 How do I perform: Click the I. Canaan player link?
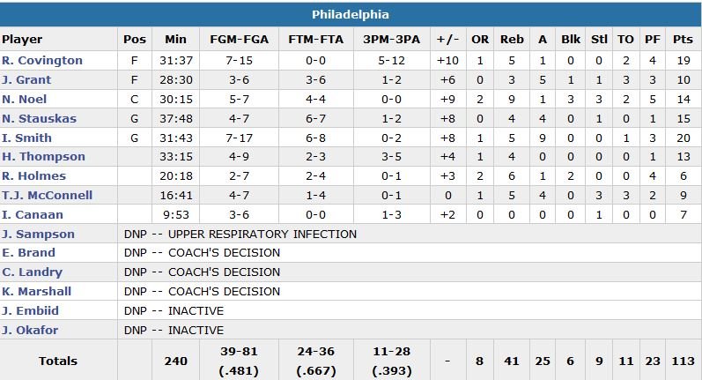(31, 215)
